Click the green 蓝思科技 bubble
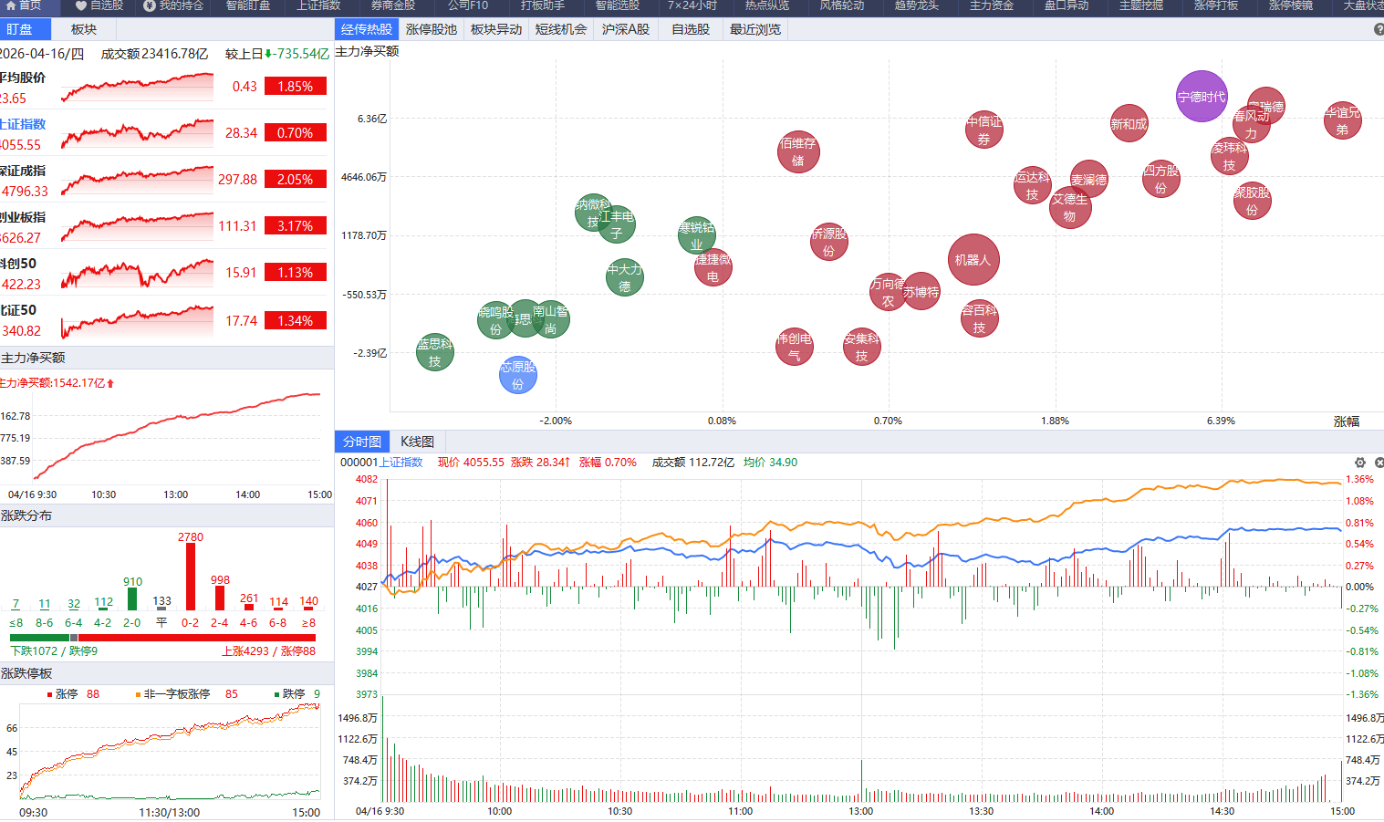This screenshot has height=822, width=1384. 434,352
